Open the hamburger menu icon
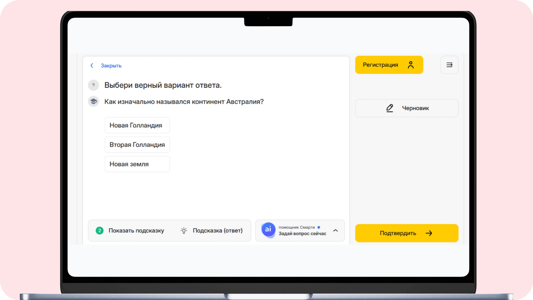This screenshot has width=533, height=300. 449,65
